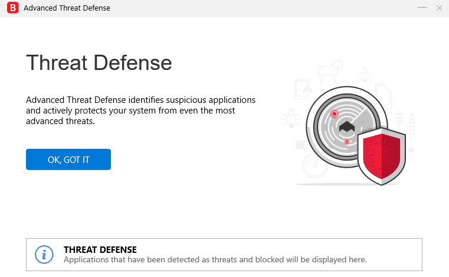
Task: Minimize the Advanced Threat Defense window
Action: coord(422,8)
